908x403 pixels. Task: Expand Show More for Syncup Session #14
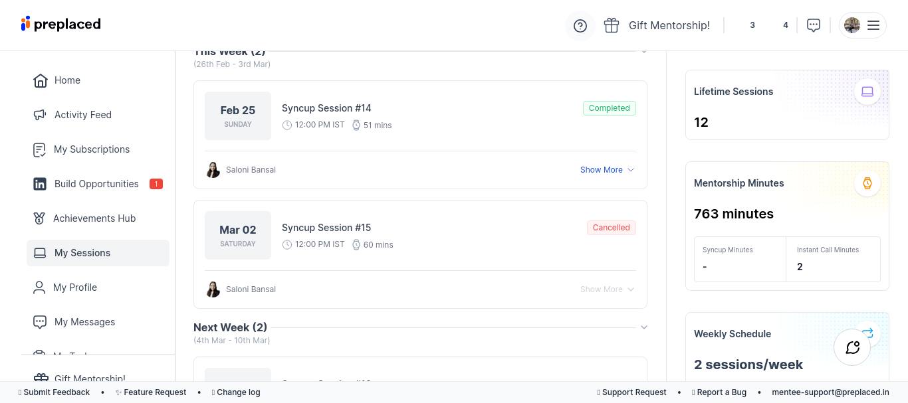(607, 170)
